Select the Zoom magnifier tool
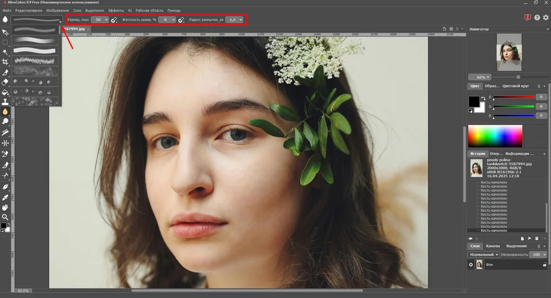Image resolution: width=551 pixels, height=298 pixels. tap(5, 217)
